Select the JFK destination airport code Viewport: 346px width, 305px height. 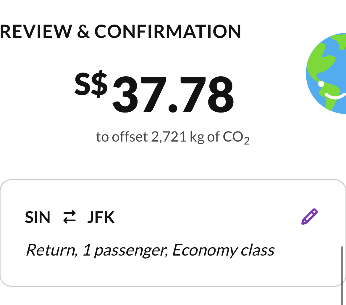coord(101,217)
